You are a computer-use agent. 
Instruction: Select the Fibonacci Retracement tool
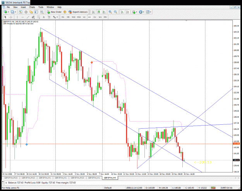point(38,17)
